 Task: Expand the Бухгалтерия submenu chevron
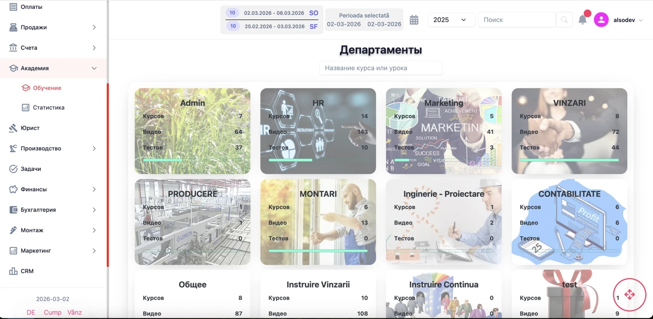[x=94, y=210]
